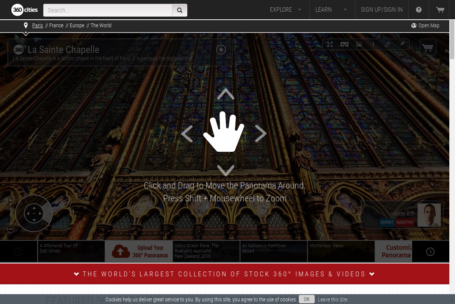Follow the France breadcrumb link
The image size is (455, 304).
pyautogui.click(x=56, y=25)
